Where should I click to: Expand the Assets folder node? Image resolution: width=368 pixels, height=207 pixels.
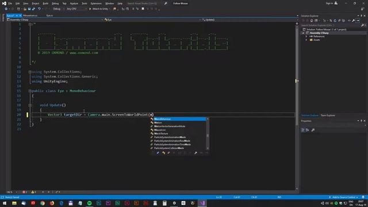tap(306, 40)
